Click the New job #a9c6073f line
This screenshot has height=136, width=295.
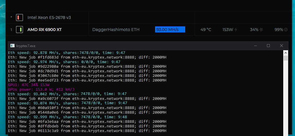point(87,98)
